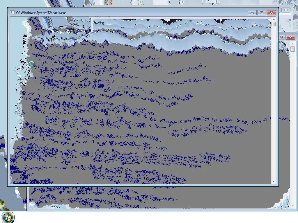Click the up arrow of the background window's scrollbar
The image size is (298, 223).
coord(293,44)
